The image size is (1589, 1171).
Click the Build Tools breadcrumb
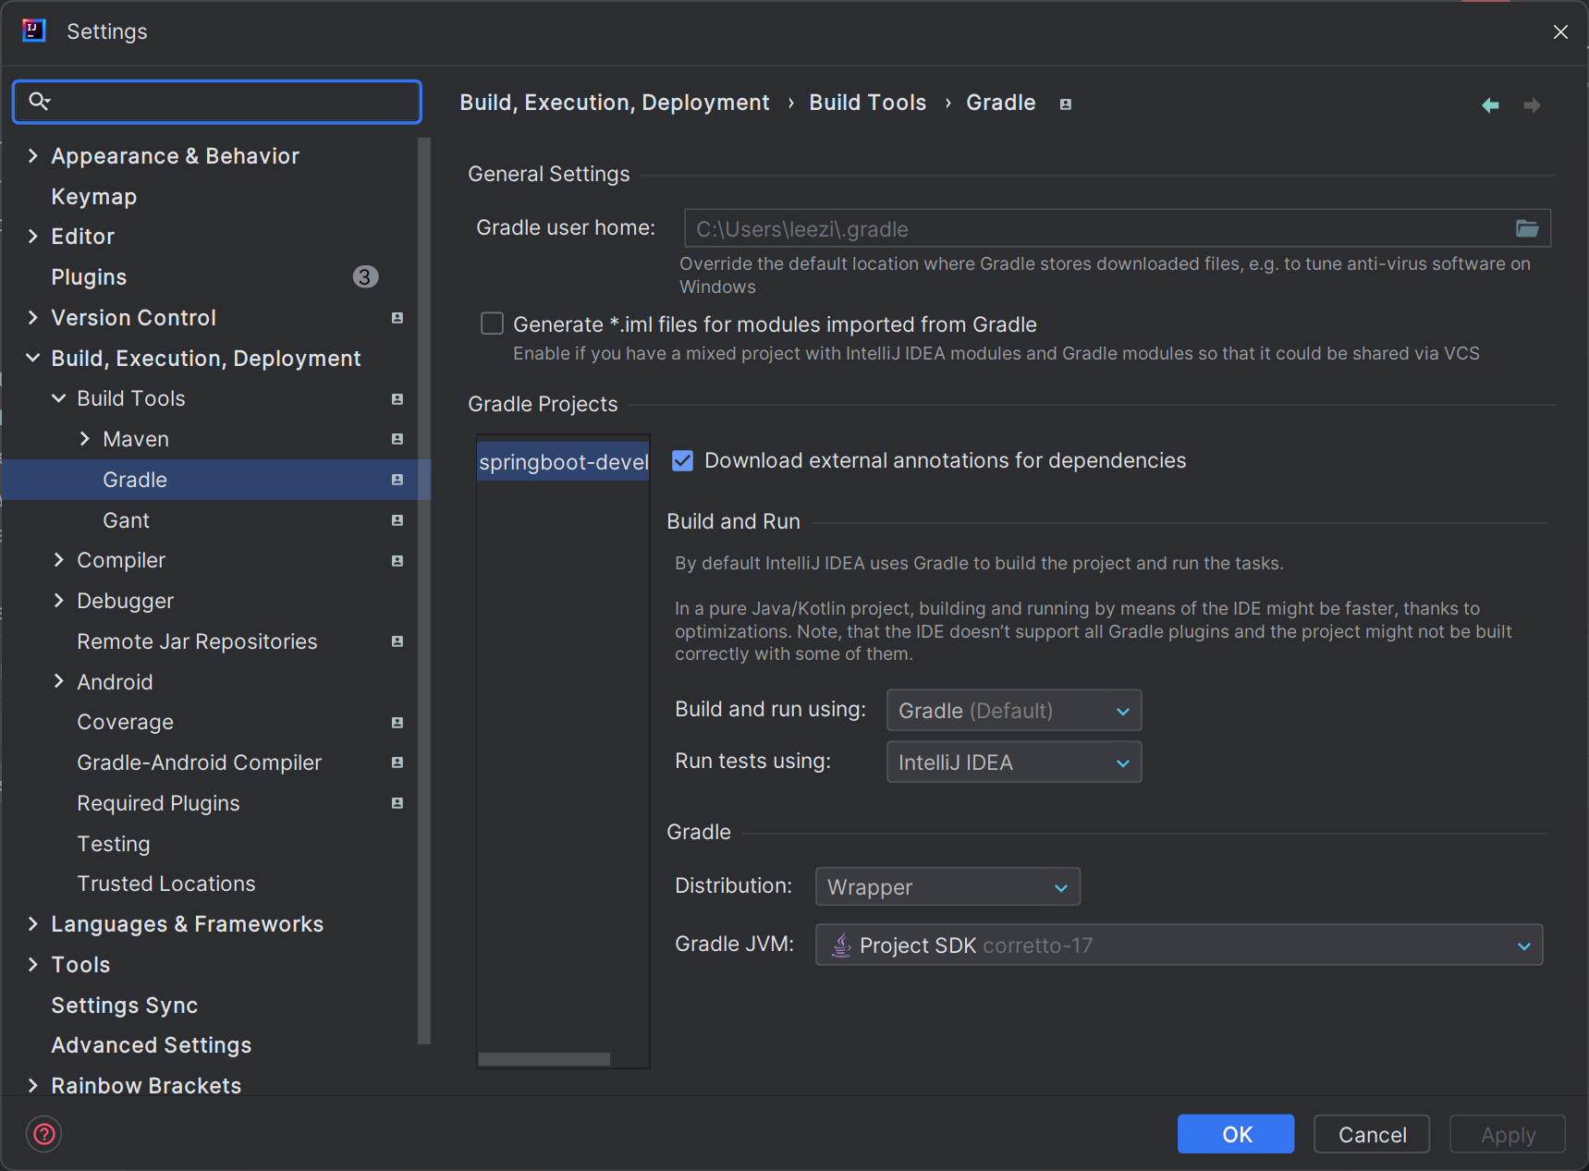[868, 103]
